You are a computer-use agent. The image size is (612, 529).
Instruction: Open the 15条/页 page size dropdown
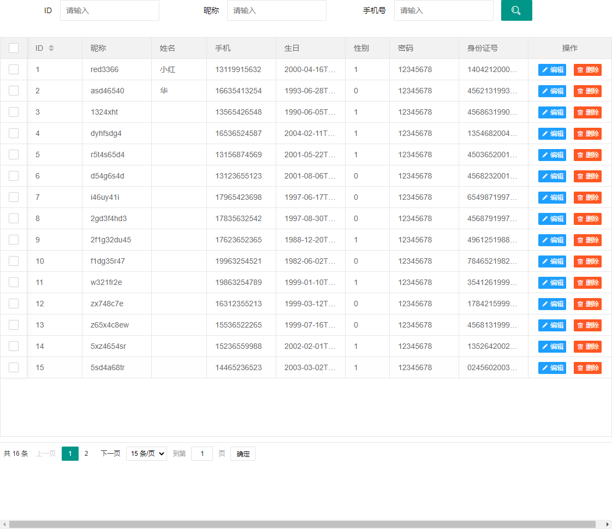[x=146, y=454]
